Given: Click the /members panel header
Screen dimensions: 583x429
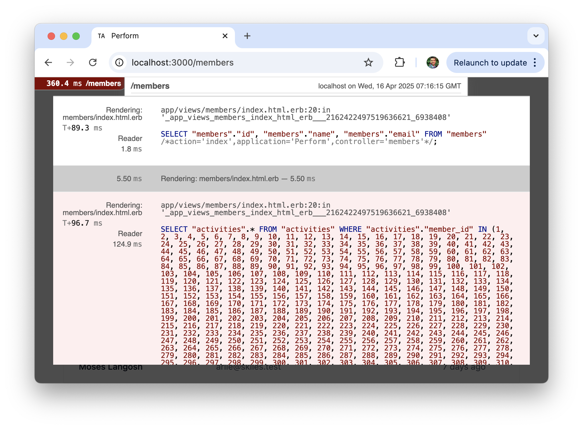Looking at the screenshot, I should point(150,86).
